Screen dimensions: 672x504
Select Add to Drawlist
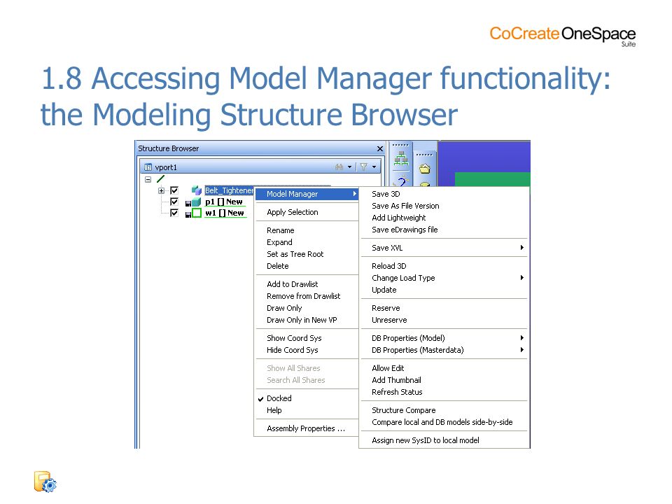[307, 284]
